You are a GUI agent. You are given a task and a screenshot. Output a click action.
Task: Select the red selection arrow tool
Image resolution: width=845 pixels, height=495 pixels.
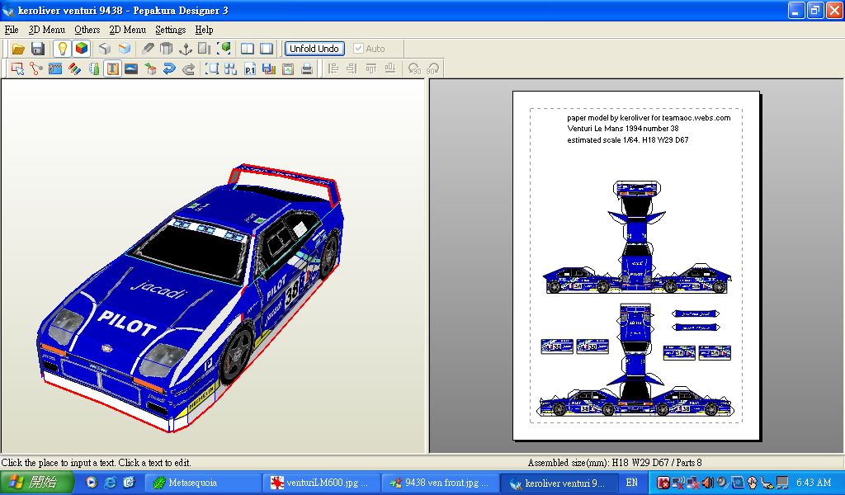[17, 69]
